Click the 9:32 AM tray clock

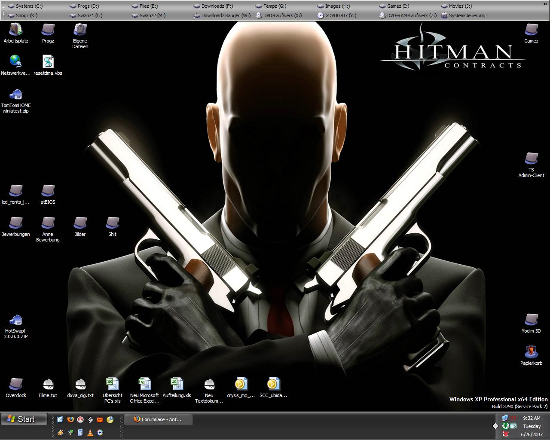[x=532, y=418]
